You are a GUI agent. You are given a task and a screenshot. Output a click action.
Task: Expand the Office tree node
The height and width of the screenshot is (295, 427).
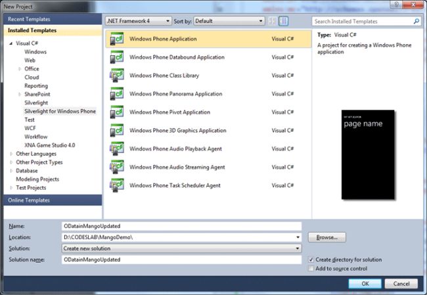[20, 69]
